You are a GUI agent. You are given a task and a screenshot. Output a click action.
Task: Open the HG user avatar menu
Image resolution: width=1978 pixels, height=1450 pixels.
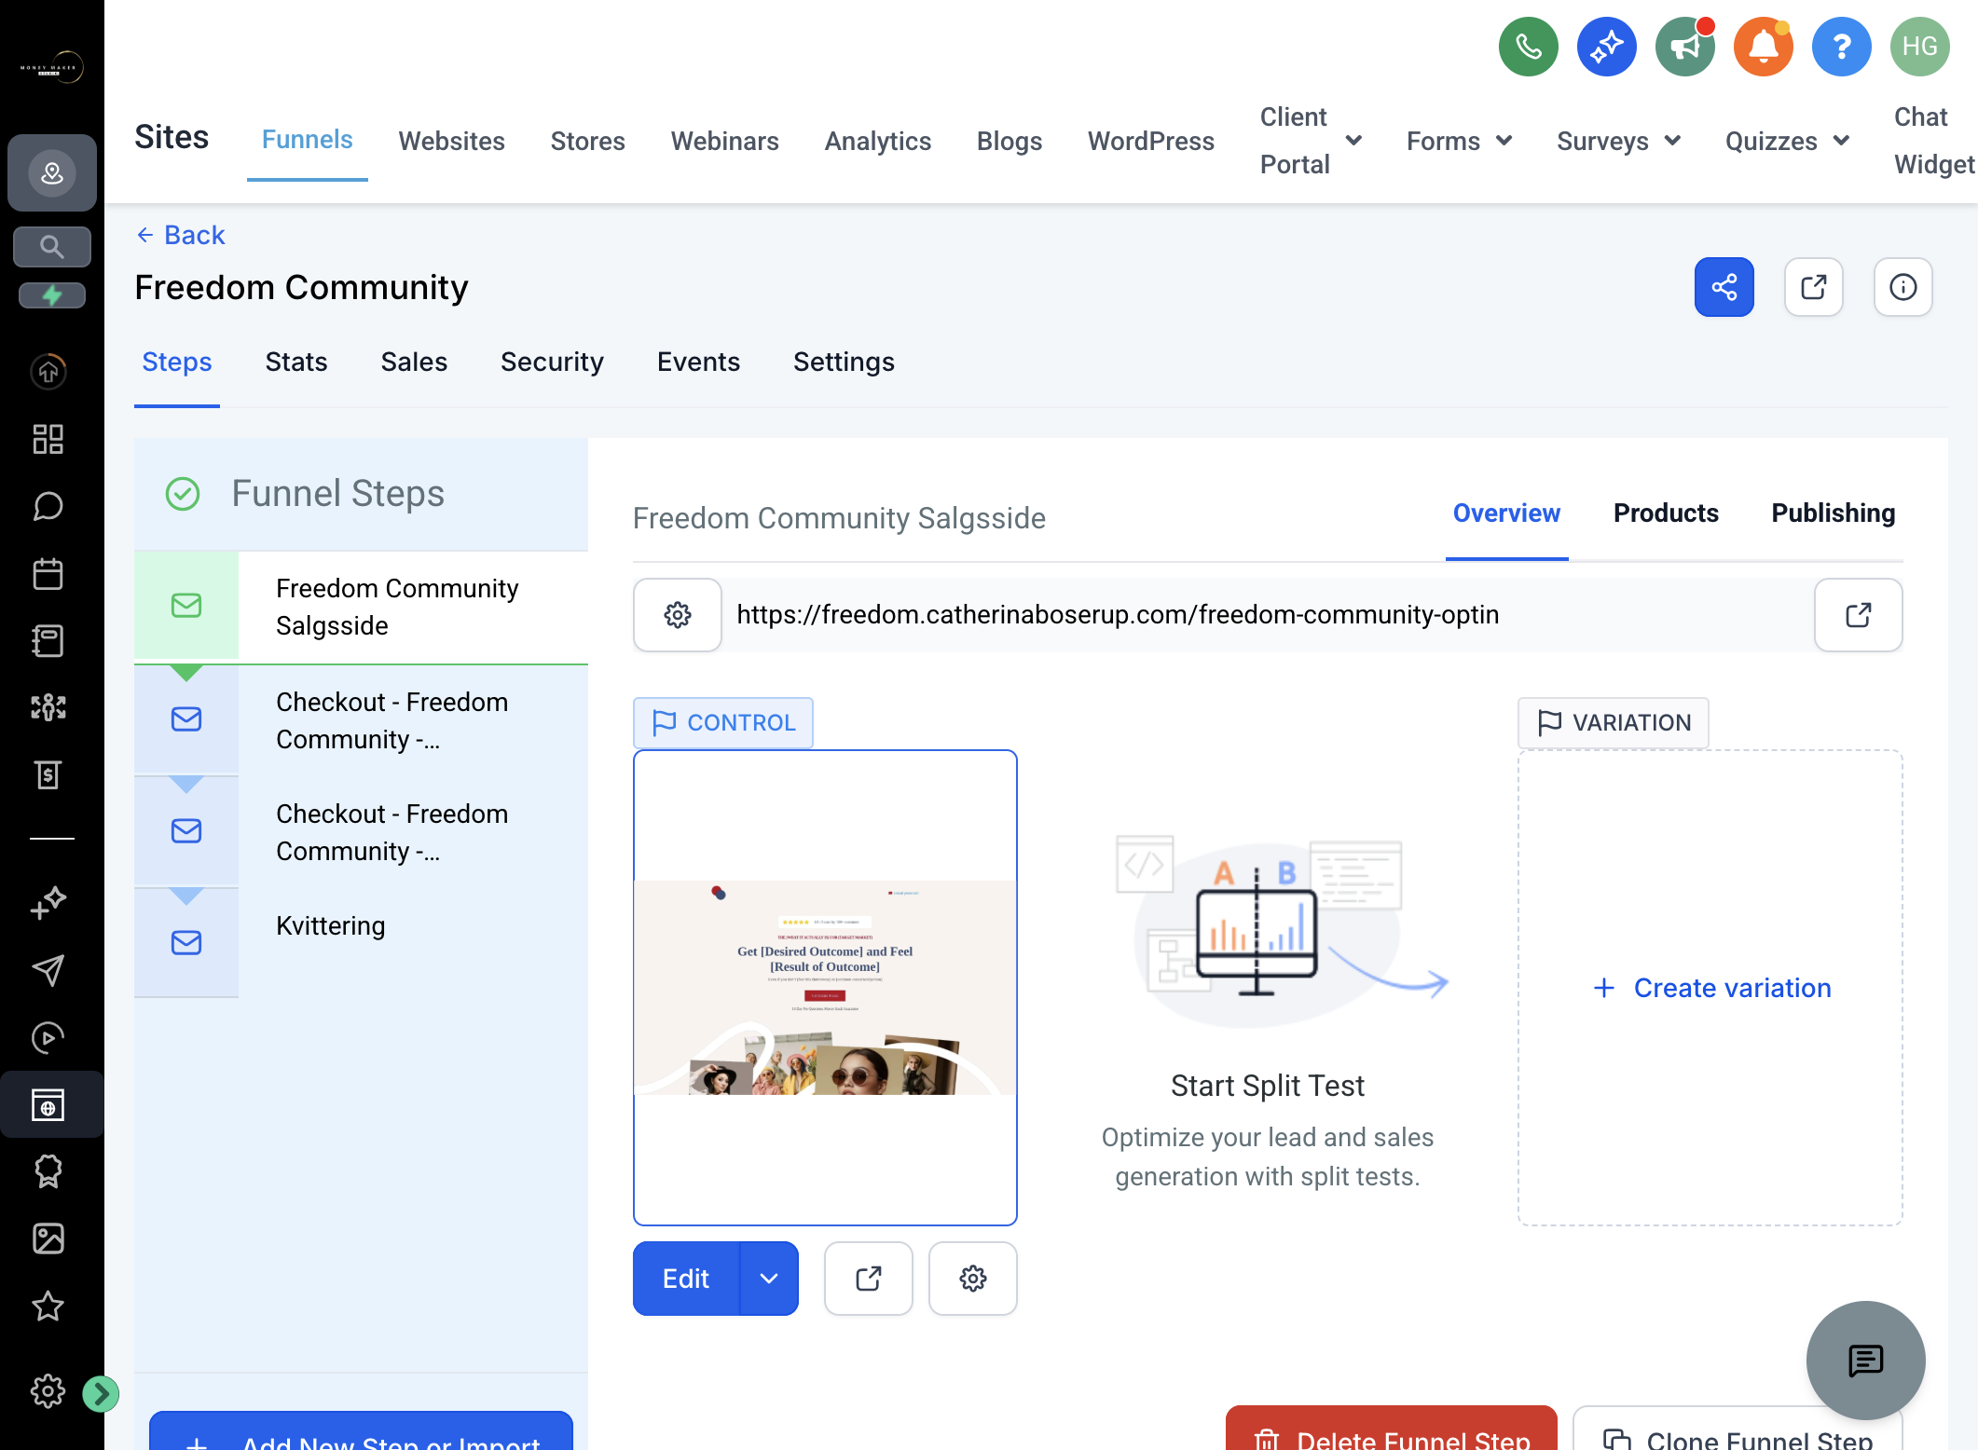(x=1919, y=47)
